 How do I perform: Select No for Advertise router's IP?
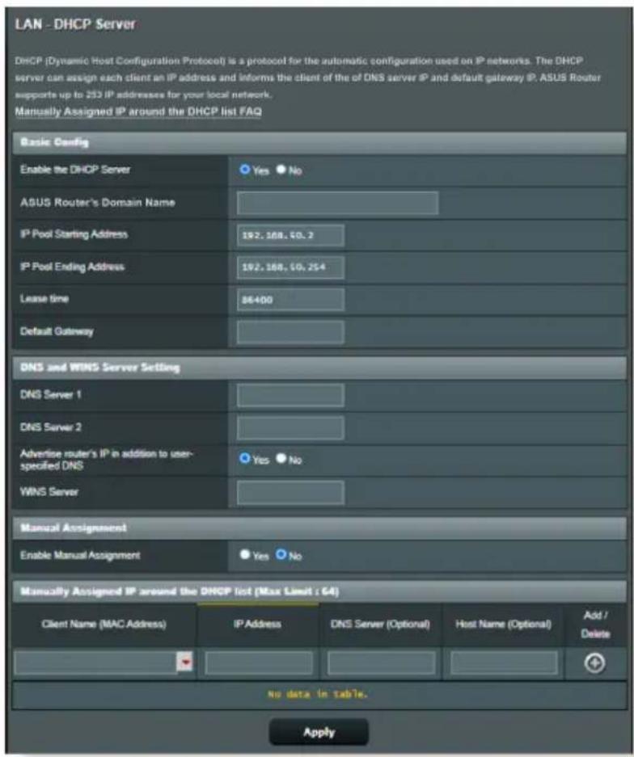pyautogui.click(x=281, y=458)
